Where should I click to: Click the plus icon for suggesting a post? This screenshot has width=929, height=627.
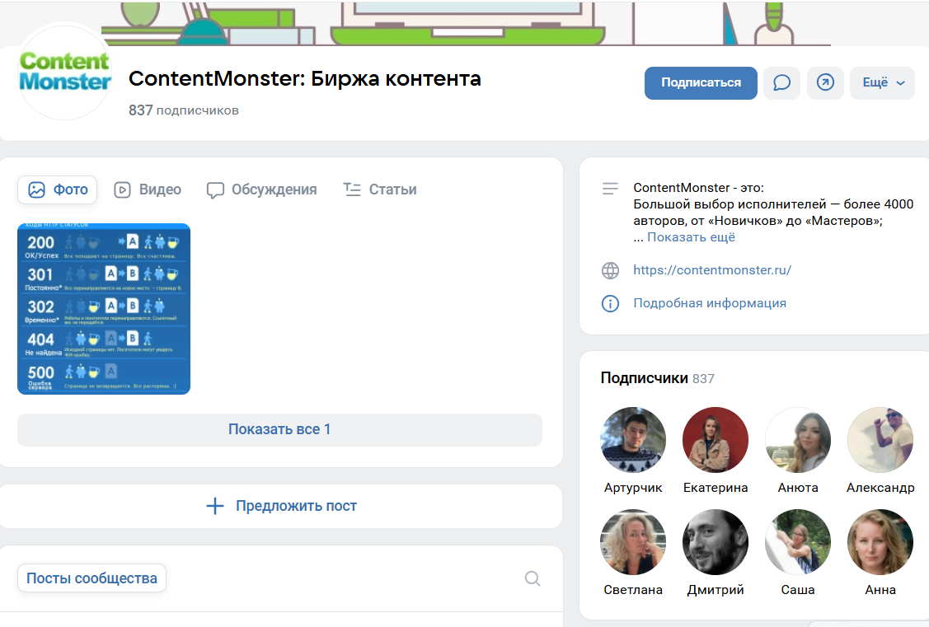(214, 506)
